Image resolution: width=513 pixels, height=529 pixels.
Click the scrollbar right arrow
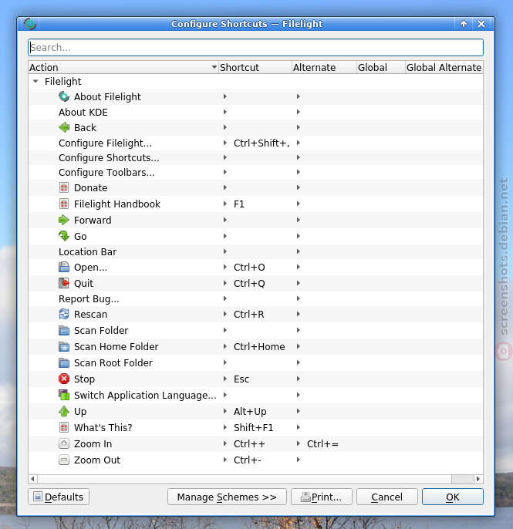[x=478, y=479]
